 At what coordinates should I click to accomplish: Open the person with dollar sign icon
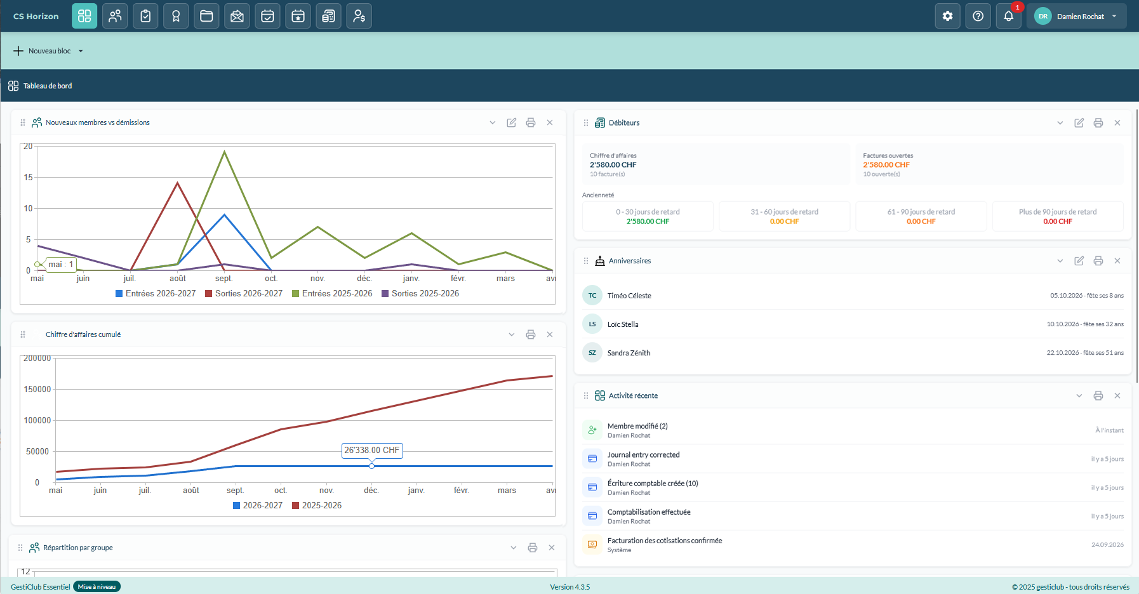[359, 16]
